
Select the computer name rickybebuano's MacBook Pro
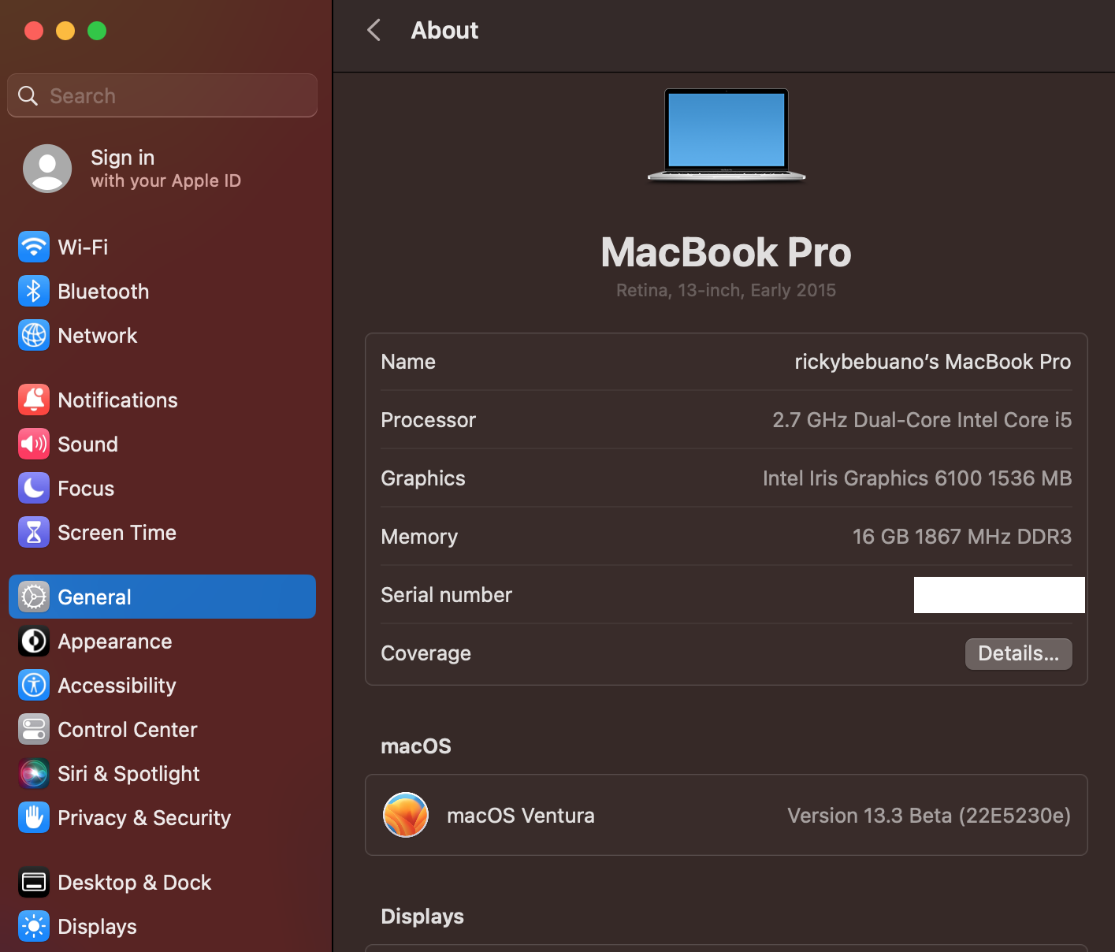pyautogui.click(x=932, y=362)
